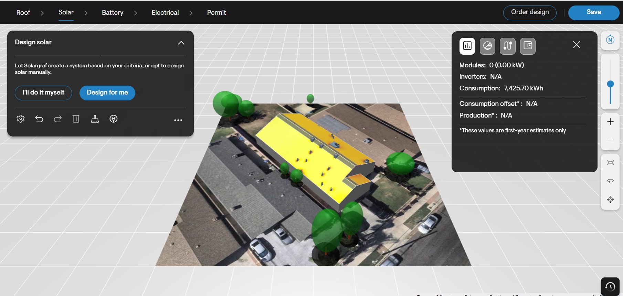
Task: Click the rotate view icon
Action: coord(610,181)
